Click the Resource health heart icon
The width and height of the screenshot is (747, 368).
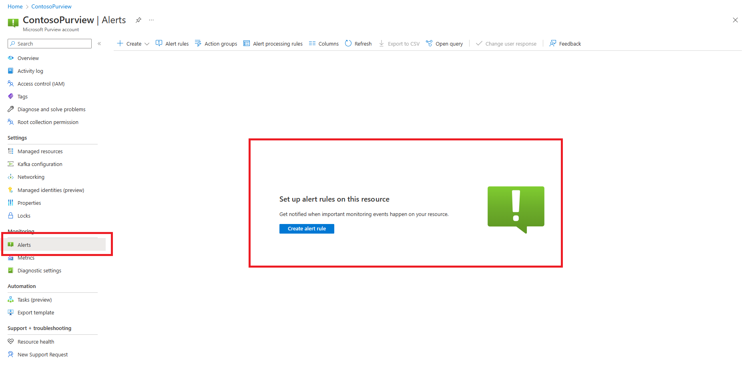coord(11,342)
